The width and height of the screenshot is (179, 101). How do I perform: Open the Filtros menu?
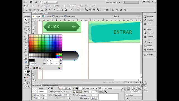point(81,6)
